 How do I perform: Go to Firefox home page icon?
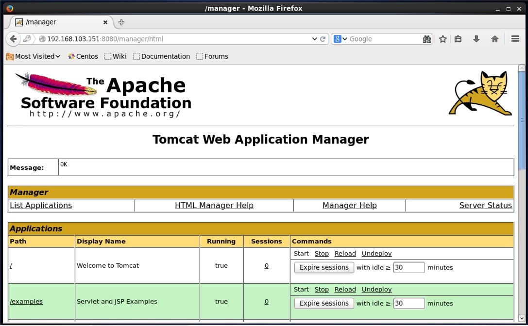pos(494,39)
